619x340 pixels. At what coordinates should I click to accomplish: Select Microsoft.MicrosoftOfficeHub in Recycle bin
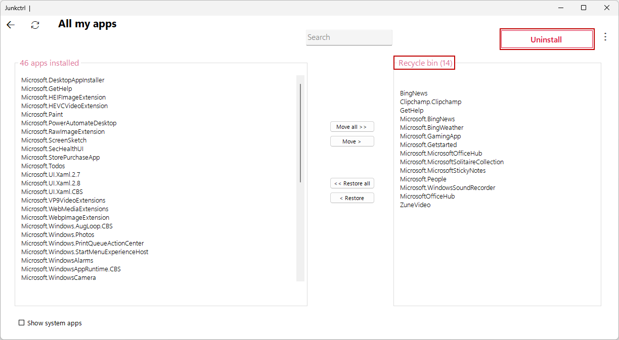[441, 154]
